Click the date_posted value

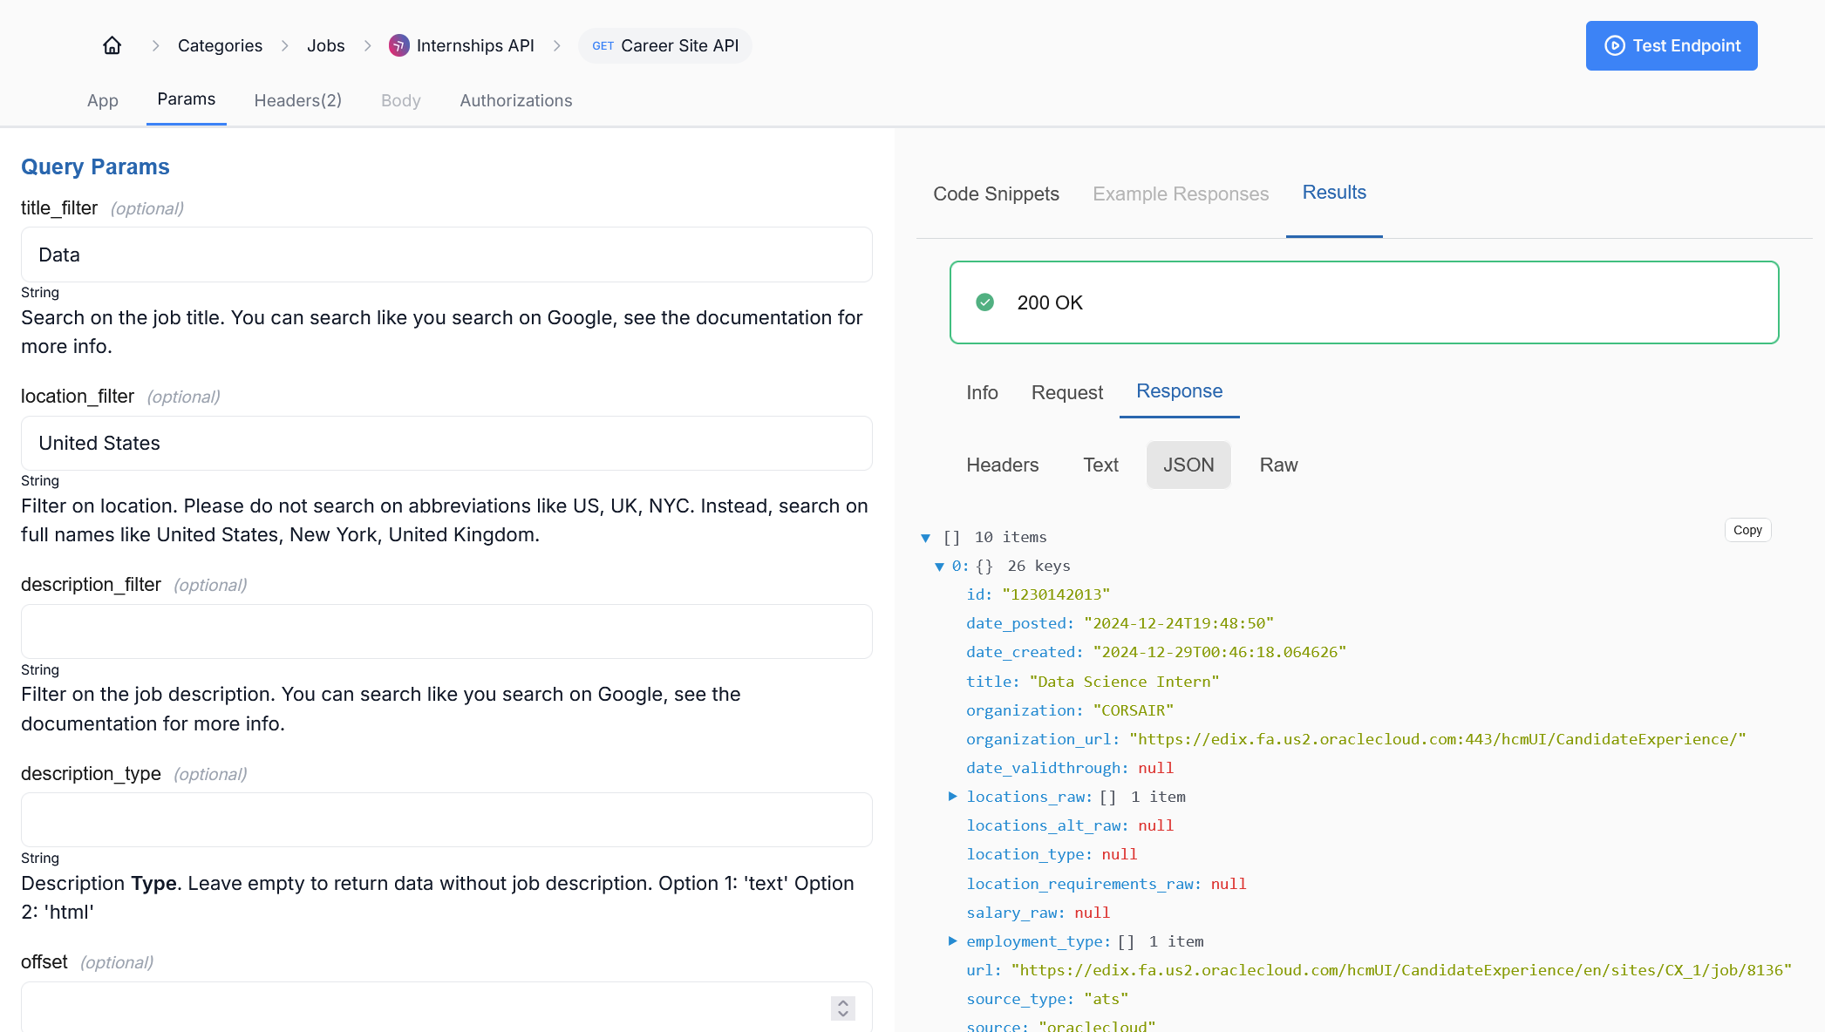click(x=1179, y=623)
